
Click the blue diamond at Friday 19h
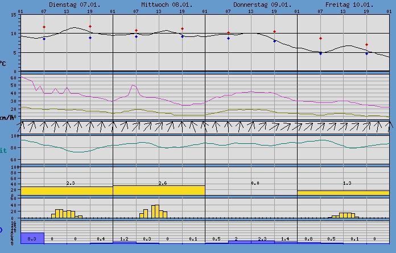(366, 53)
